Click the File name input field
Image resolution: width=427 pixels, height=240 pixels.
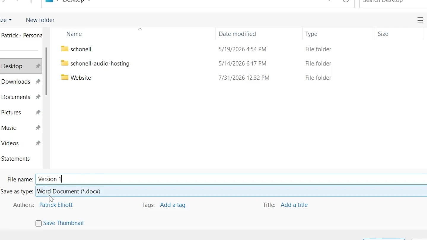(x=231, y=179)
